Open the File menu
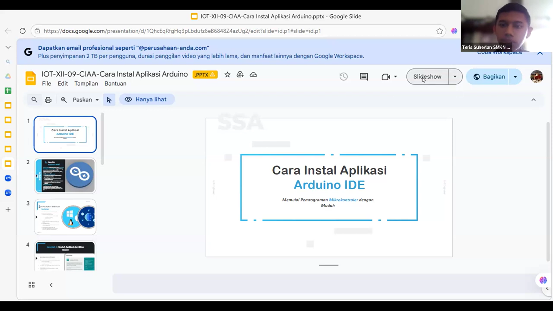The height and width of the screenshot is (311, 553). 46,84
